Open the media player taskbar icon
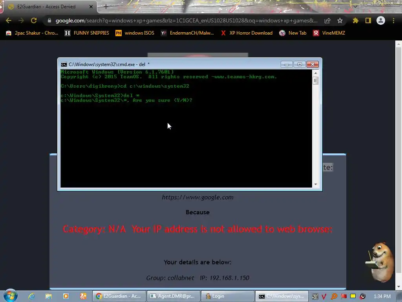Screen dimensions: 402x302 pos(66,296)
